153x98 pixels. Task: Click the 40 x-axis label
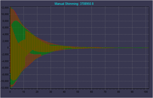tap(64, 92)
